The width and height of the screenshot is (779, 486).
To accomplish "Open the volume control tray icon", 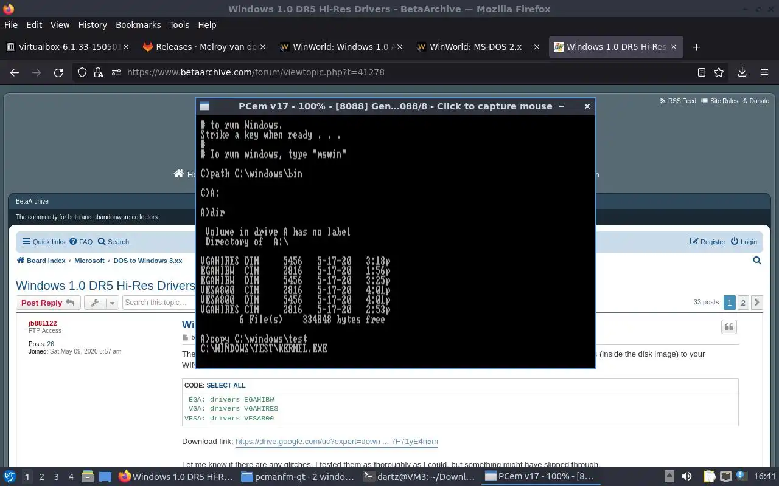I will coord(686,477).
